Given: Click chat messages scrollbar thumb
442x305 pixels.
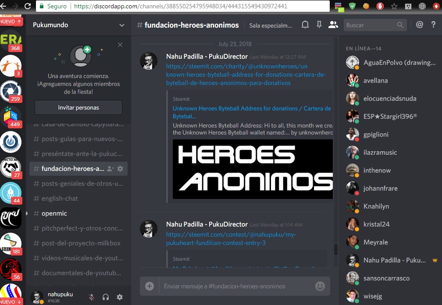Looking at the screenshot, I should pyautogui.click(x=335, y=249).
